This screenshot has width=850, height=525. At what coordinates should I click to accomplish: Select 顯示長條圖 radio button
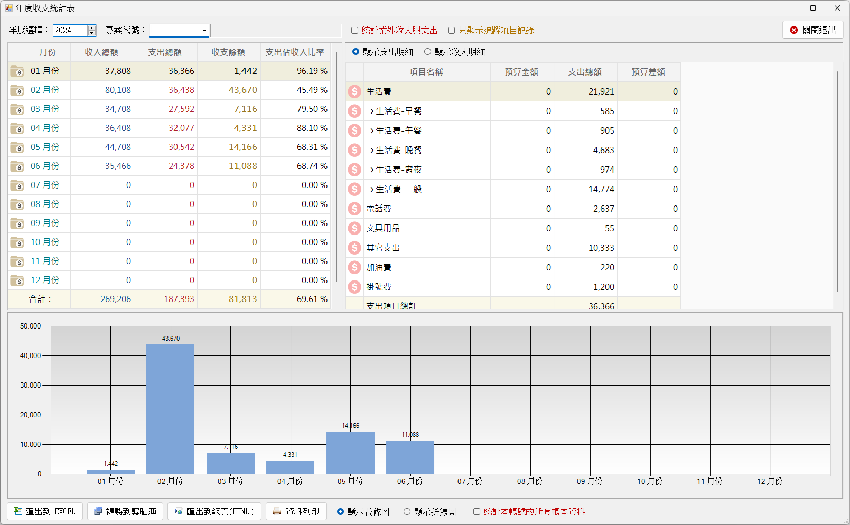click(x=340, y=512)
